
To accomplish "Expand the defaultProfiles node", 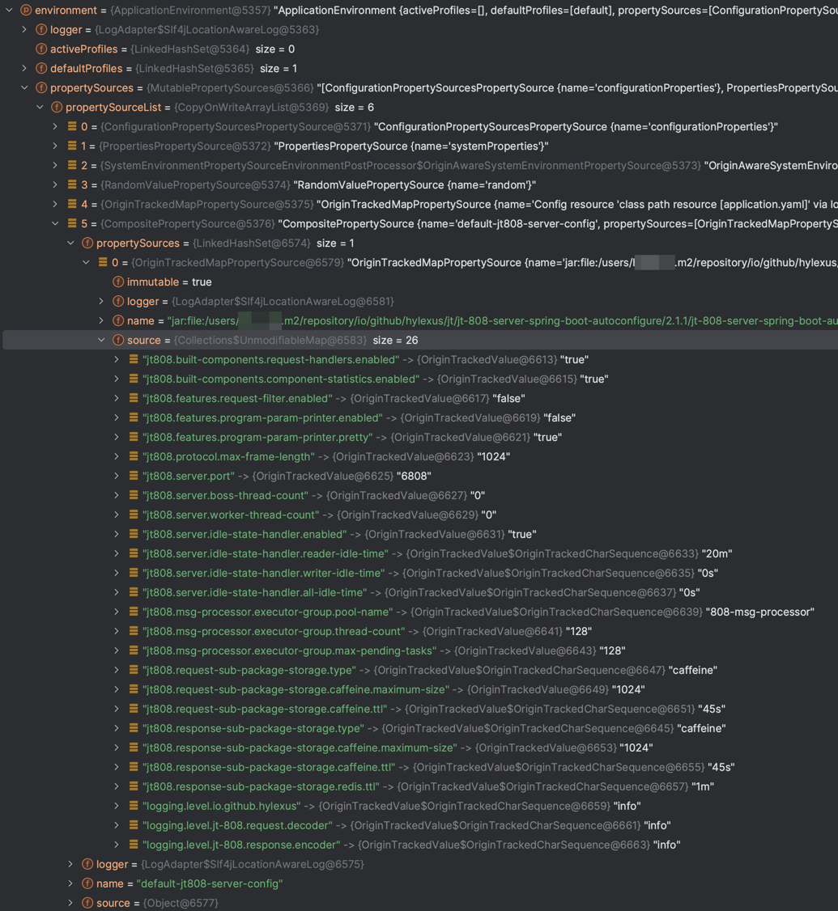I will coord(23,68).
